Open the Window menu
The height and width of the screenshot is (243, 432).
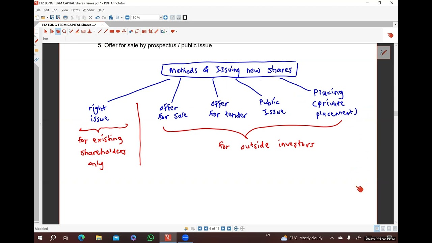88,10
